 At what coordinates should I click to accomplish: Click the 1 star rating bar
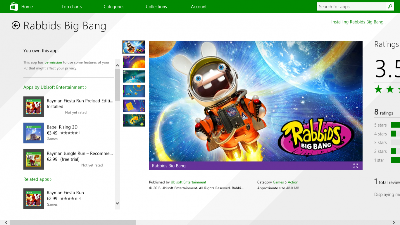pos(395,160)
